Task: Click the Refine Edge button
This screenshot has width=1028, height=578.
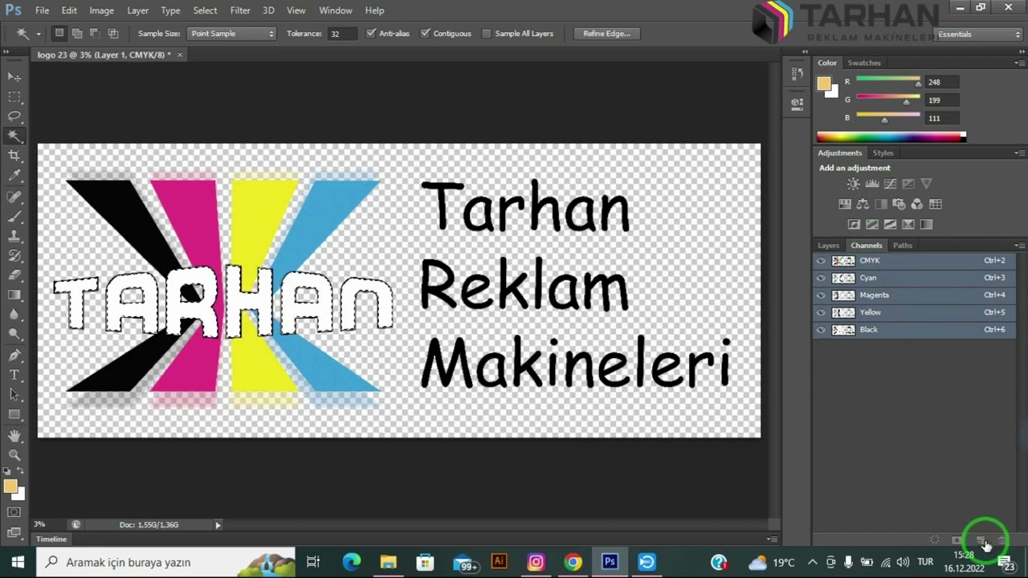Action: point(607,34)
